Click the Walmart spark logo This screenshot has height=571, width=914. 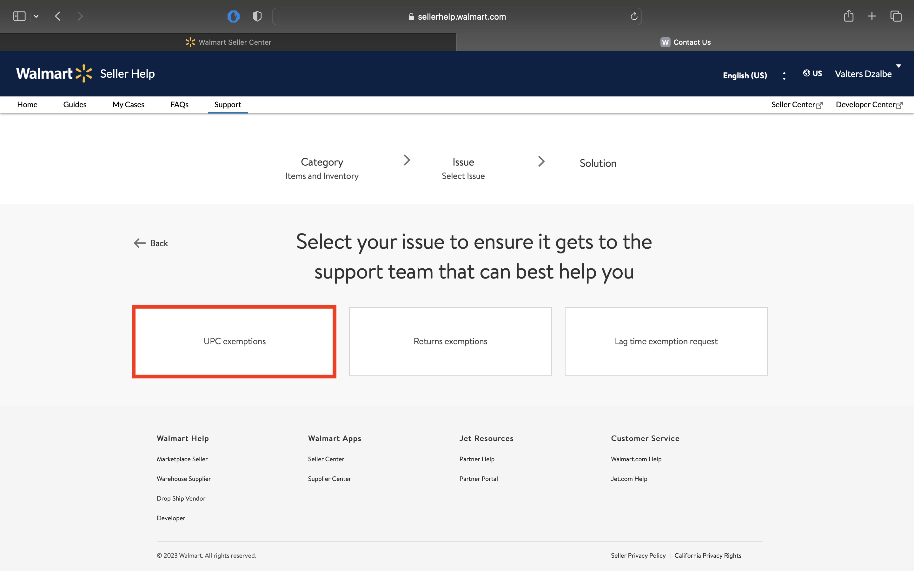(83, 73)
